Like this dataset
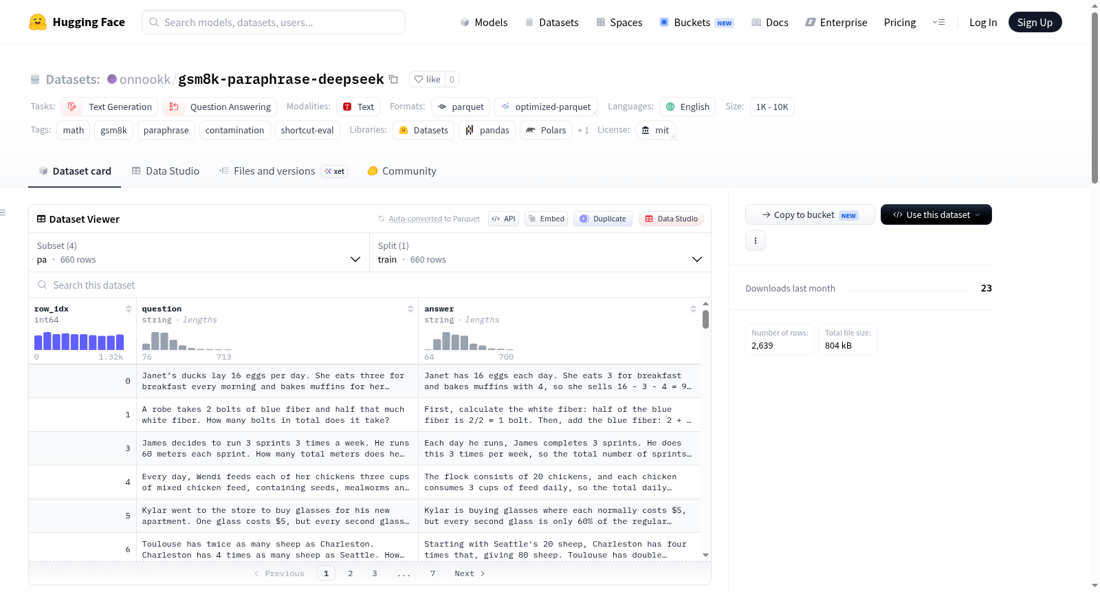The height and width of the screenshot is (592, 1100). tap(427, 79)
